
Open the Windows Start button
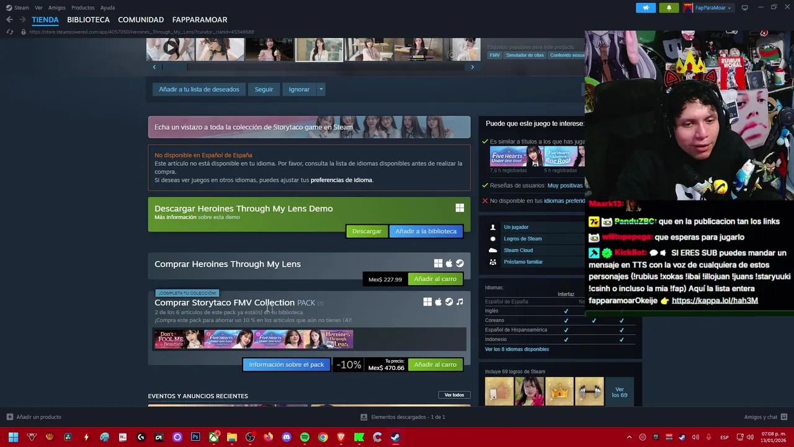point(13,437)
